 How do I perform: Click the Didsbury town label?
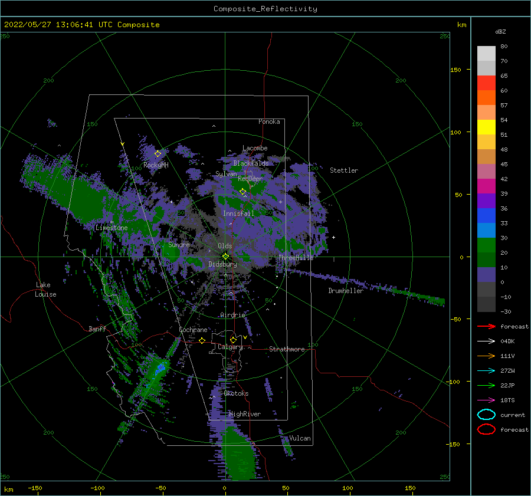[223, 264]
